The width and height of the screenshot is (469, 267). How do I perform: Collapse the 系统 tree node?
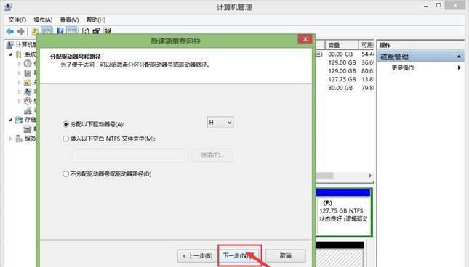point(11,54)
